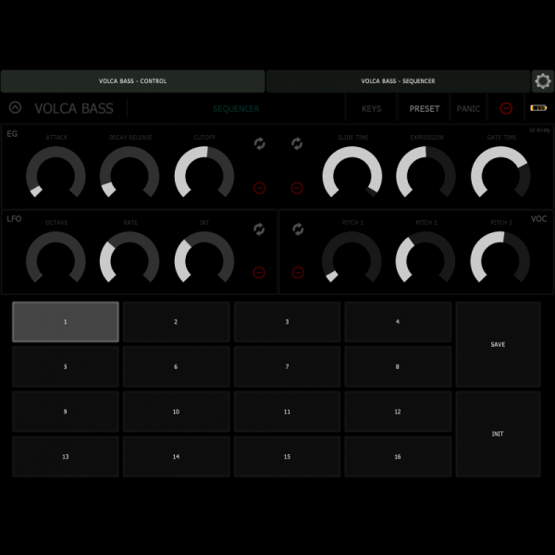Choose preset slot 10
This screenshot has width=555, height=555.
tap(177, 412)
